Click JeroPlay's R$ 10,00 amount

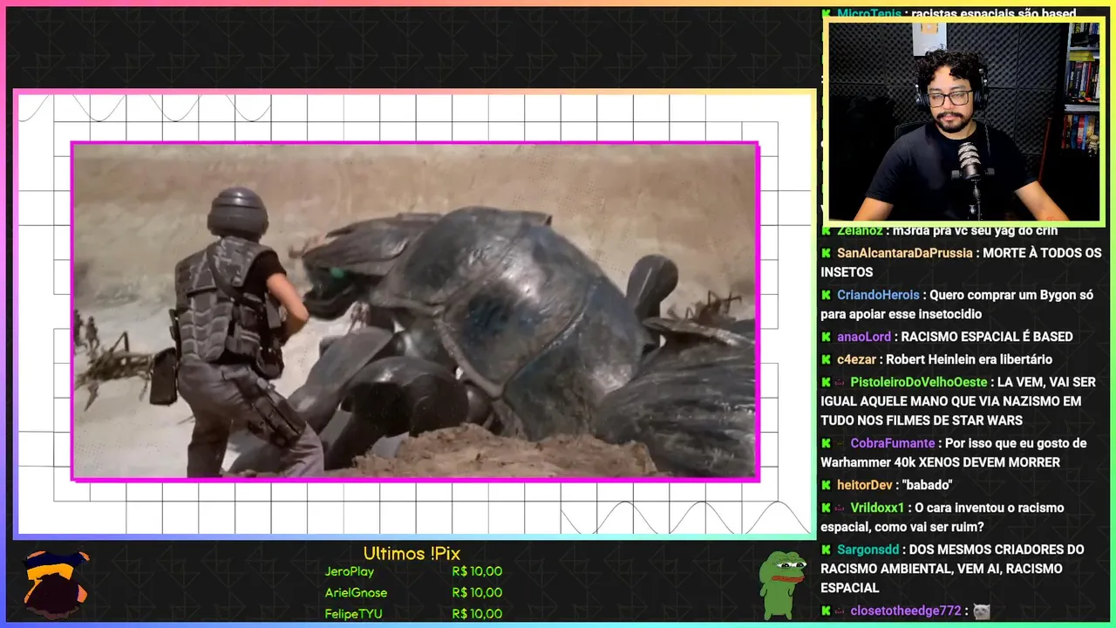click(477, 571)
